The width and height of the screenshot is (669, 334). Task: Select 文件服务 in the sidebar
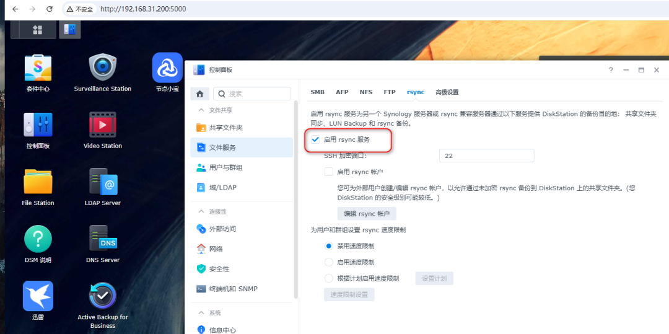[x=242, y=147]
